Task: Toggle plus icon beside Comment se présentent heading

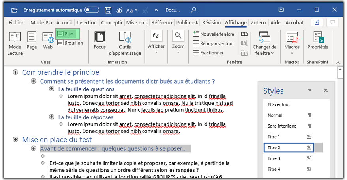Action: 34,81
